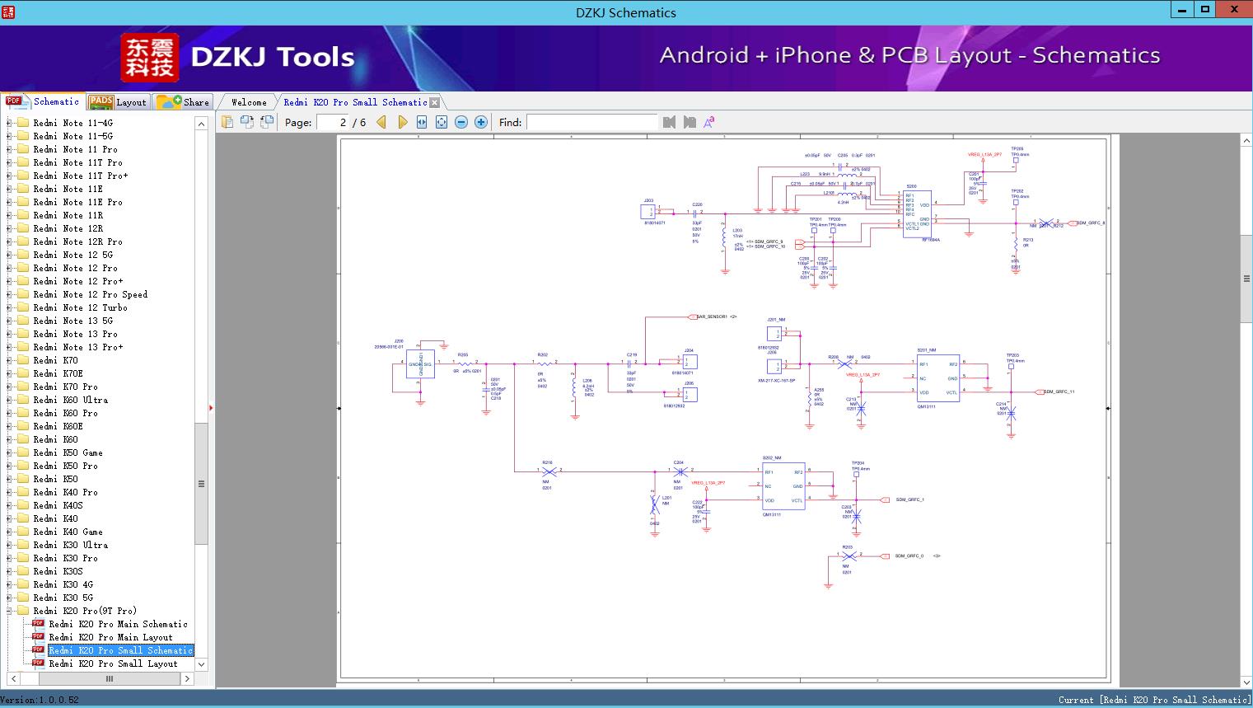Expand the Redmi Note 11-4G folder
Viewport: 1253px width, 708px height.
[10, 123]
